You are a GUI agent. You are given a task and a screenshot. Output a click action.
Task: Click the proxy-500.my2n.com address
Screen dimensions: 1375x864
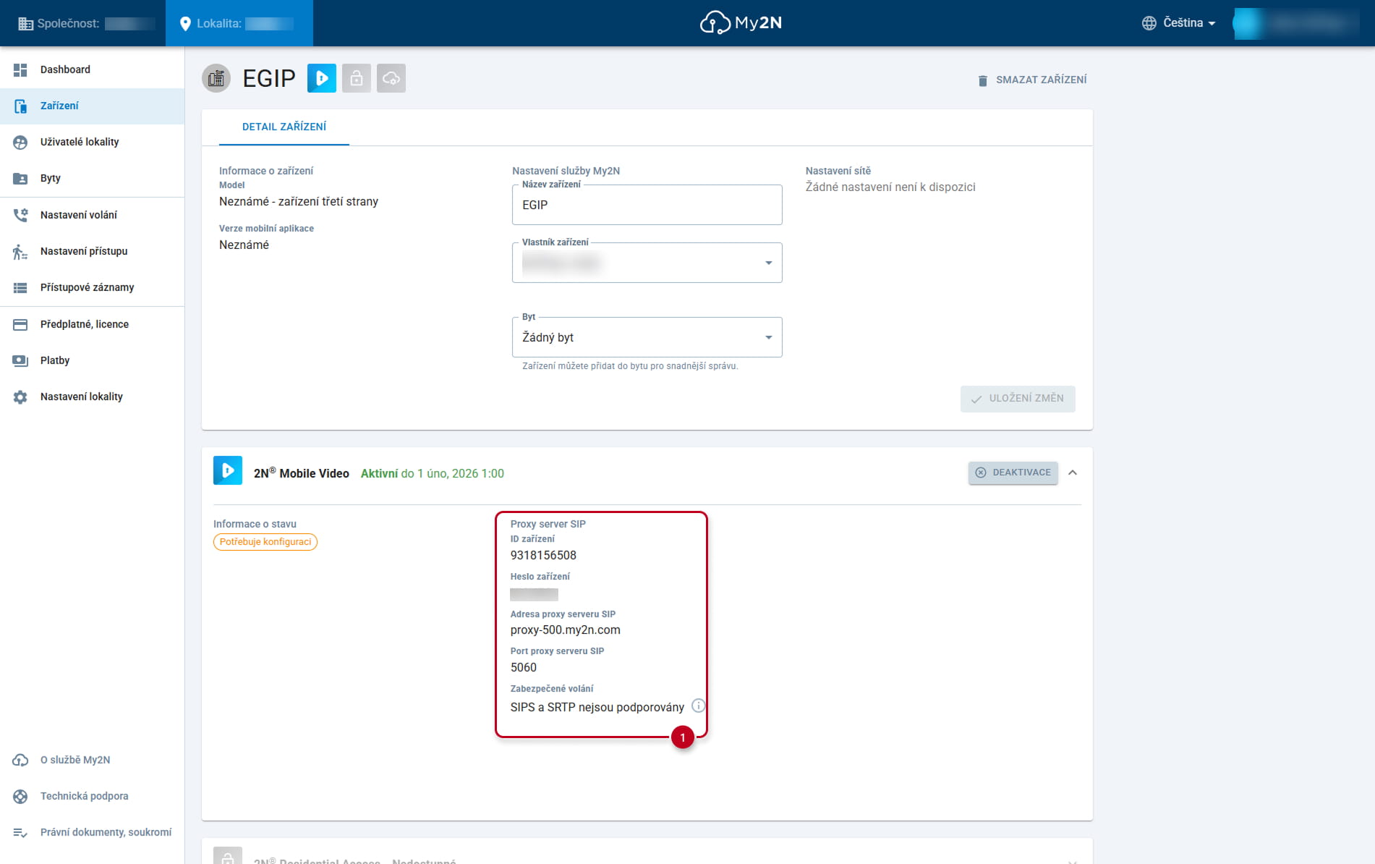[x=566, y=630]
